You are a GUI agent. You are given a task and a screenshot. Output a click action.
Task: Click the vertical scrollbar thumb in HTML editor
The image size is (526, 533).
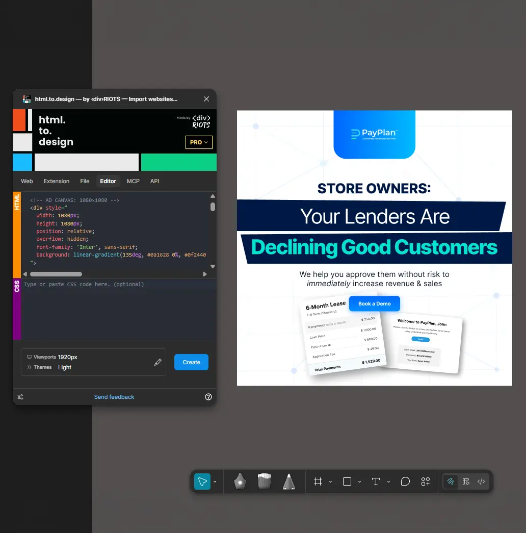pyautogui.click(x=213, y=207)
